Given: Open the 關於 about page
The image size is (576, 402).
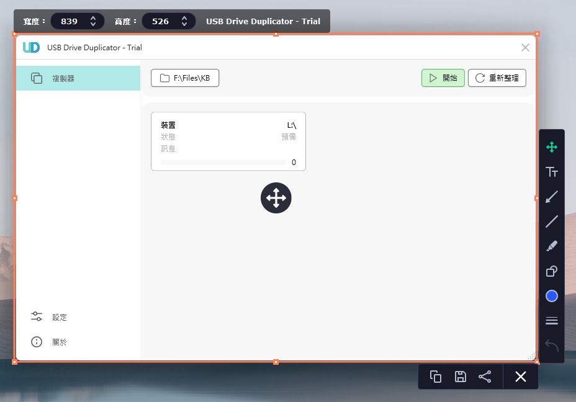Looking at the screenshot, I should click(x=59, y=342).
